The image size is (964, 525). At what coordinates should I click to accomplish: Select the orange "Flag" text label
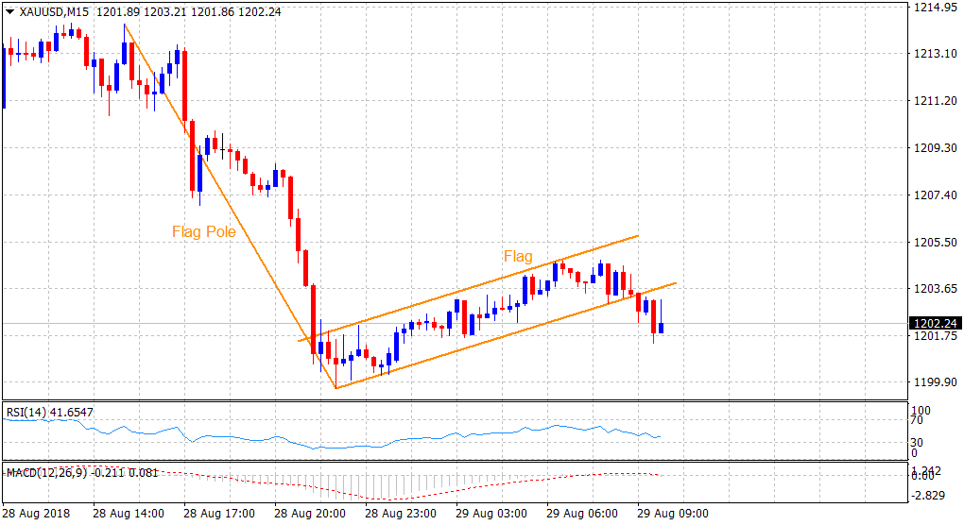pos(517,256)
